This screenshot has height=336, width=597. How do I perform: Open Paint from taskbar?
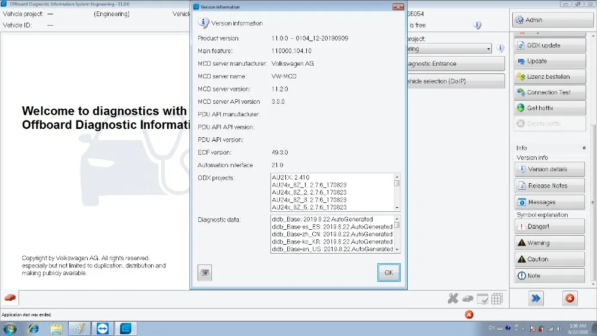(79, 328)
